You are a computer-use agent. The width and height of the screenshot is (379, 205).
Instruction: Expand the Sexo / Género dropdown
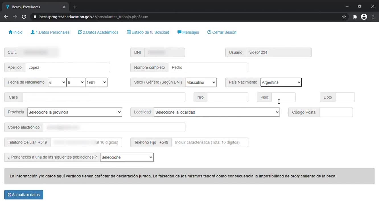[x=201, y=82]
